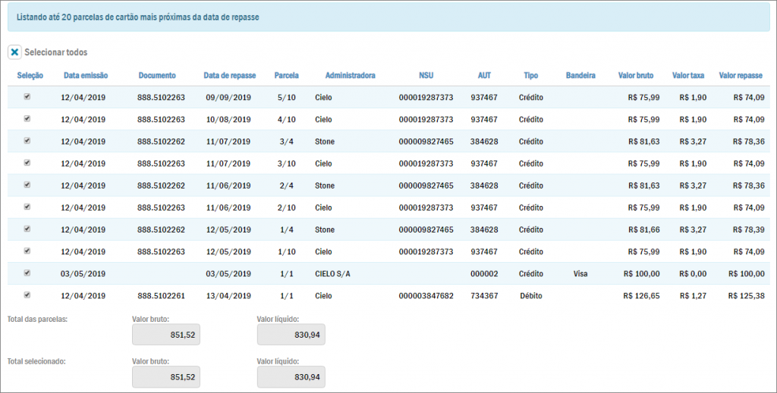The height and width of the screenshot is (393, 777).
Task: Deselect the Stone parcela 3/4 row checkbox
Action: coord(27,141)
